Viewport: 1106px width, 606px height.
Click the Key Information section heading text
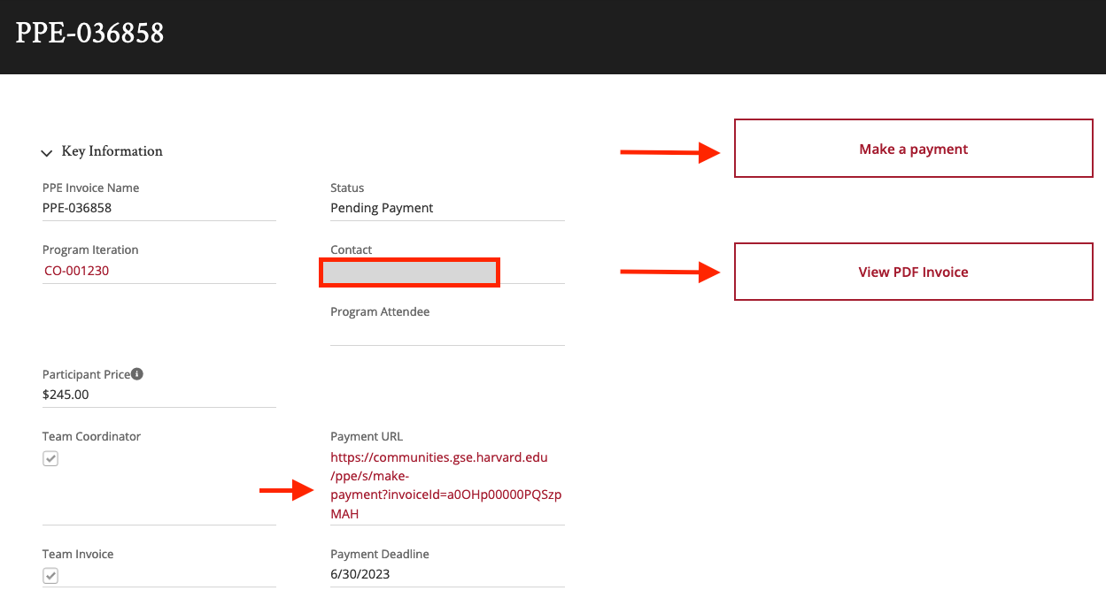coord(112,151)
